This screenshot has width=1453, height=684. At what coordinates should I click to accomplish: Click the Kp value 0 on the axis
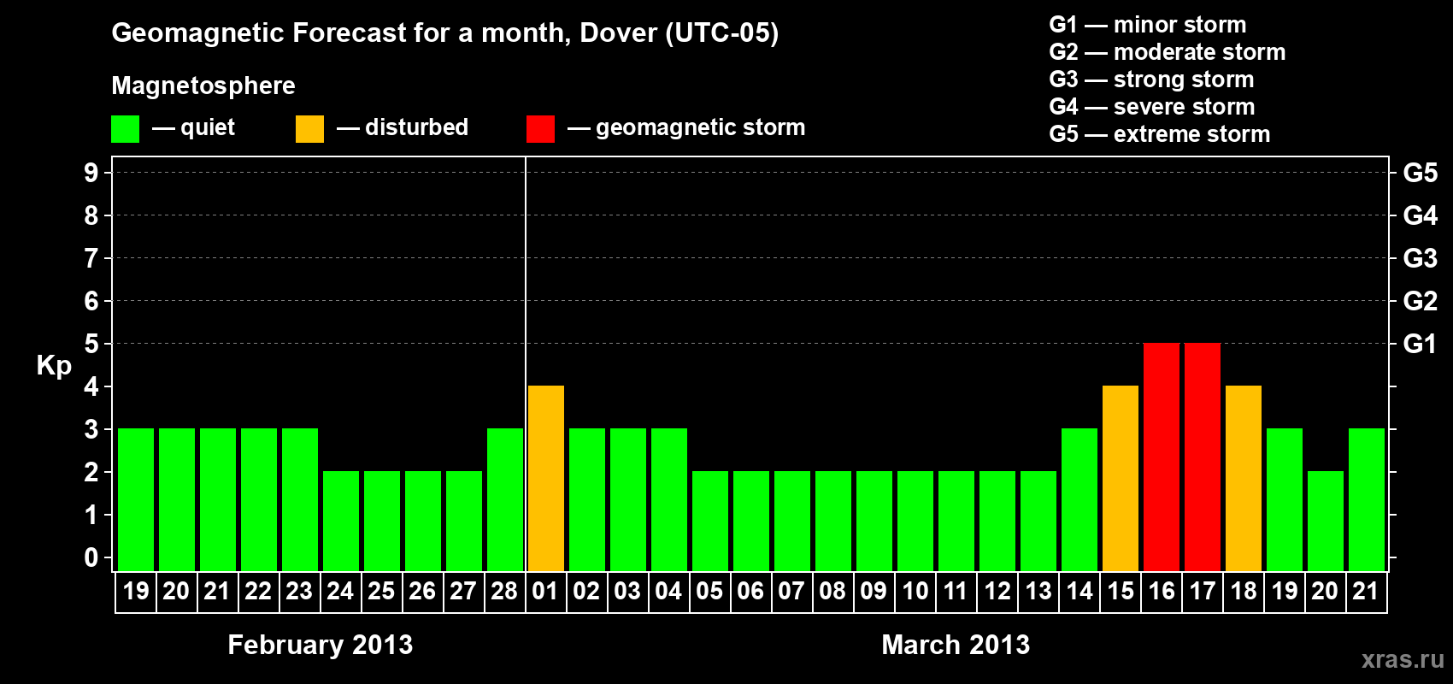click(x=91, y=557)
